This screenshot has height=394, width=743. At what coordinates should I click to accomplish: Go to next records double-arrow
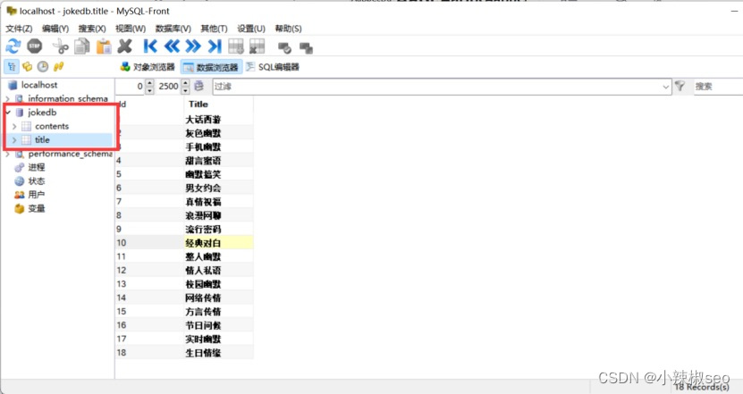[193, 46]
